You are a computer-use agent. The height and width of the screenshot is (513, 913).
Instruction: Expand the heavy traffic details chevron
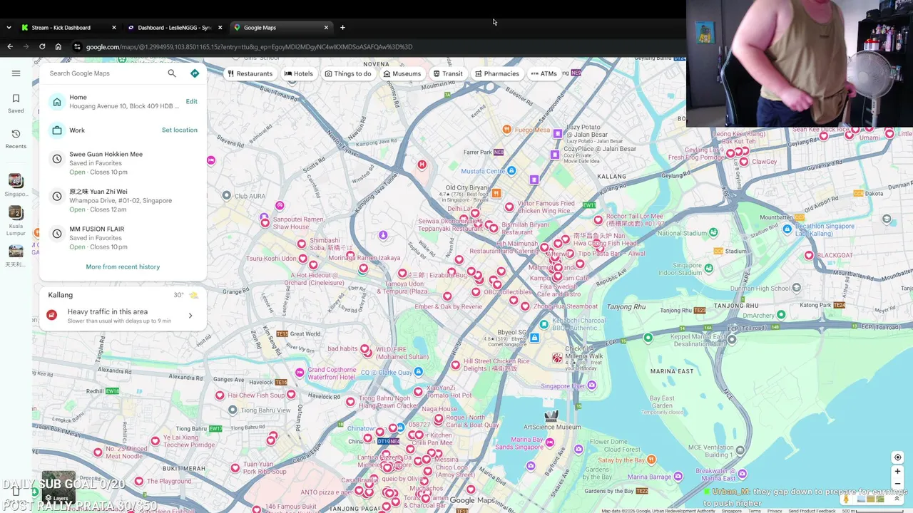click(190, 316)
